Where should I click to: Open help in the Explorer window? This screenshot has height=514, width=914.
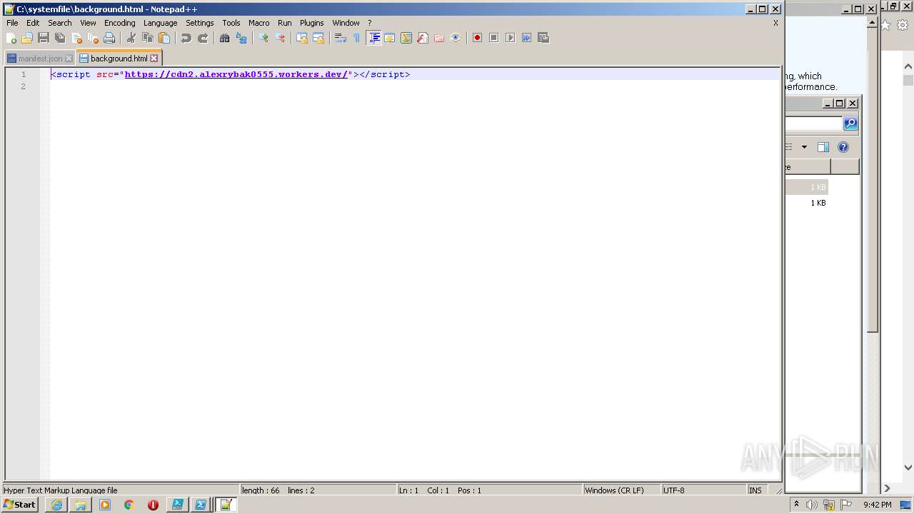pyautogui.click(x=843, y=147)
